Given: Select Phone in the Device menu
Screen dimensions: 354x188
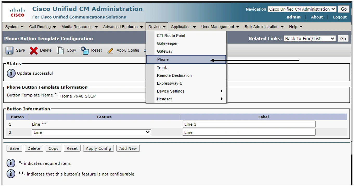Looking at the screenshot, I should (x=186, y=59).
